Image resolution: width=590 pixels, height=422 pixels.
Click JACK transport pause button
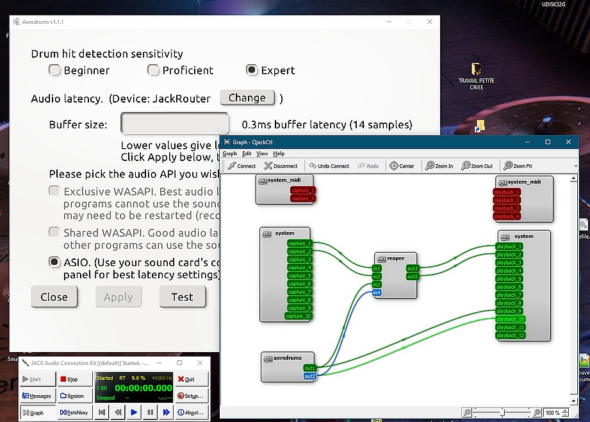(150, 412)
